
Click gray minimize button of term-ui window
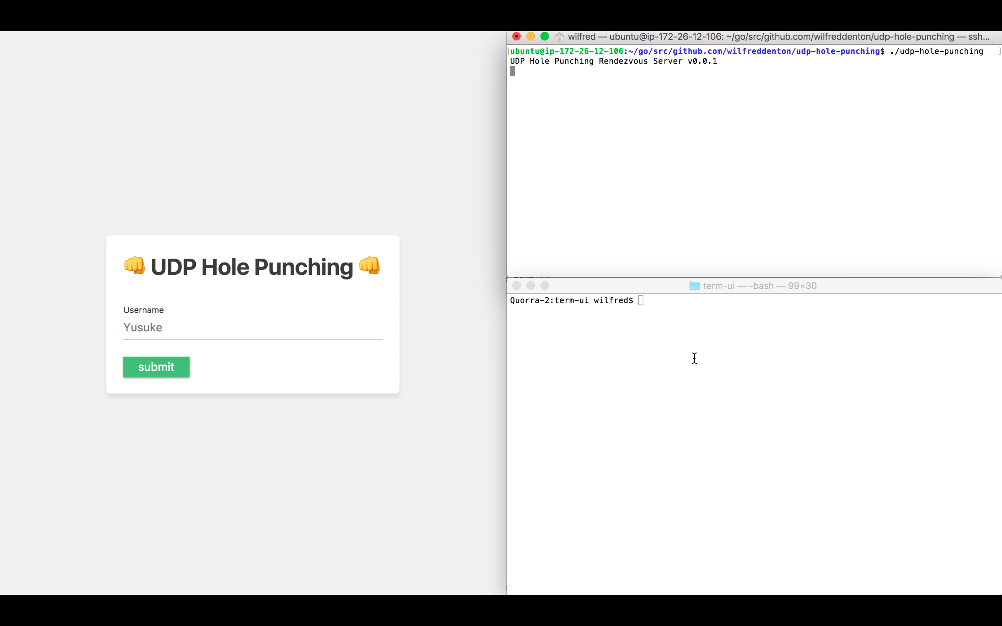click(x=530, y=286)
